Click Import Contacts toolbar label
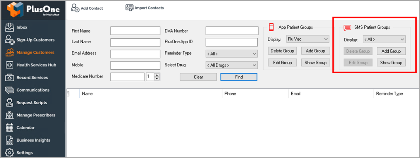This screenshot has height=158, width=420. click(149, 8)
